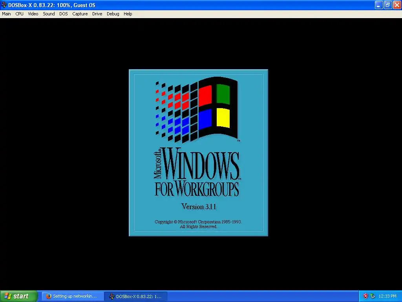This screenshot has width=402, height=302.
Task: Restore down the DOSBox-X window
Action: pyautogui.click(x=388, y=5)
